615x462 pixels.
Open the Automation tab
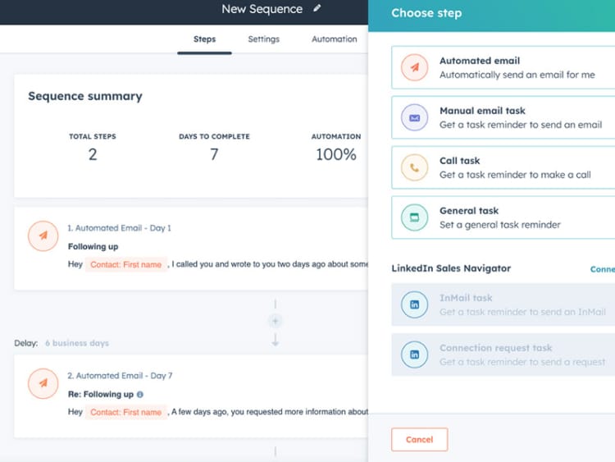335,39
